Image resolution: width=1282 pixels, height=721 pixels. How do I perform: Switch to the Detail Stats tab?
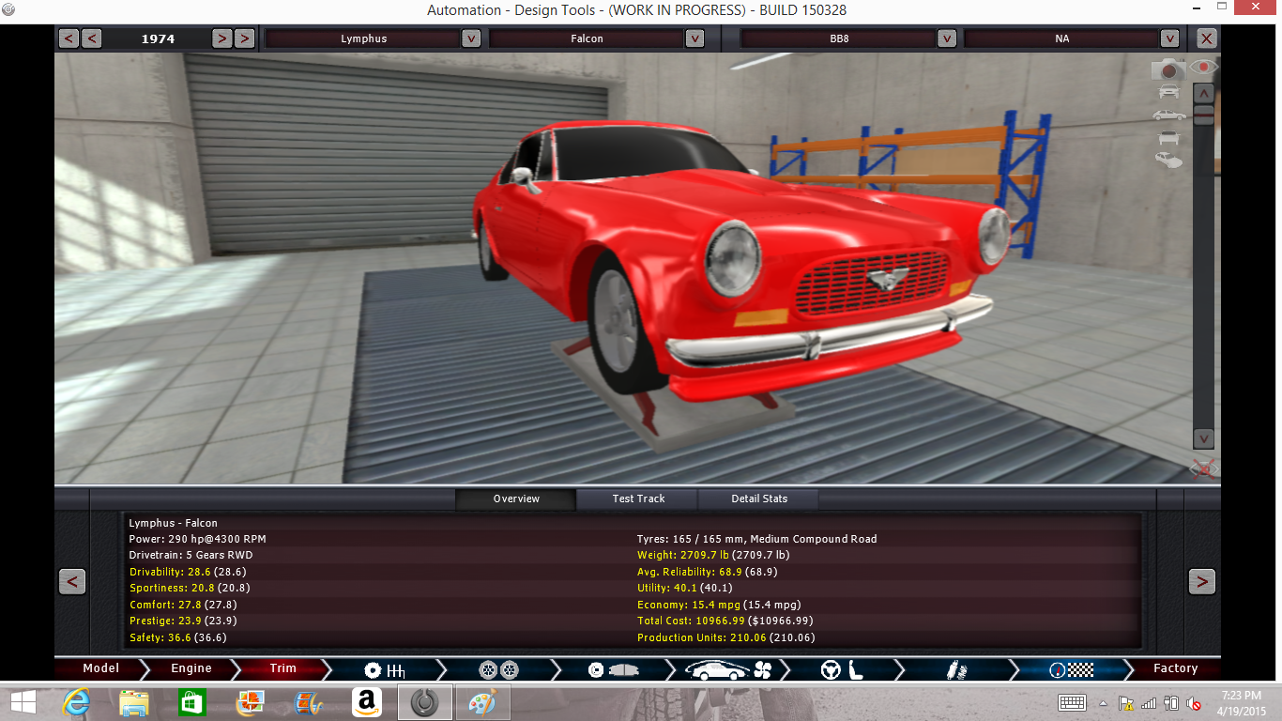coord(759,499)
